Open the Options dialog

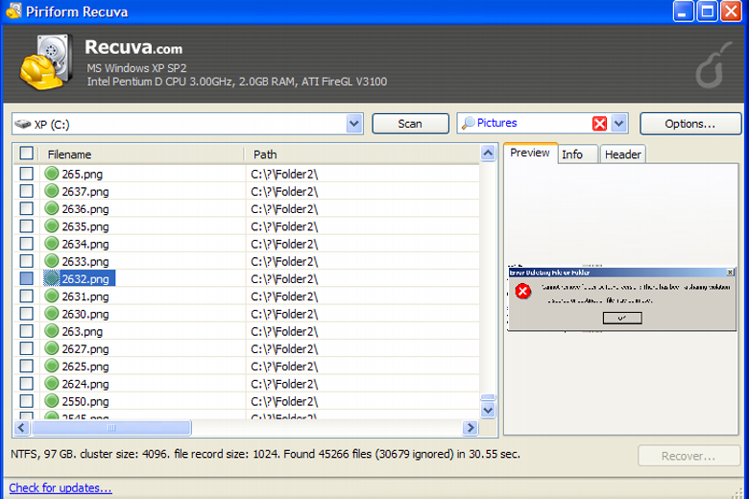[690, 124]
